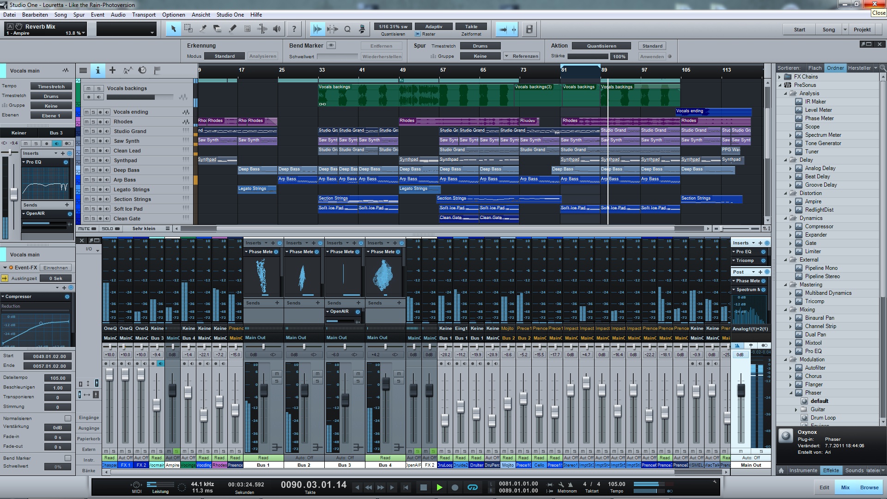Click the browser home icon

781,470
